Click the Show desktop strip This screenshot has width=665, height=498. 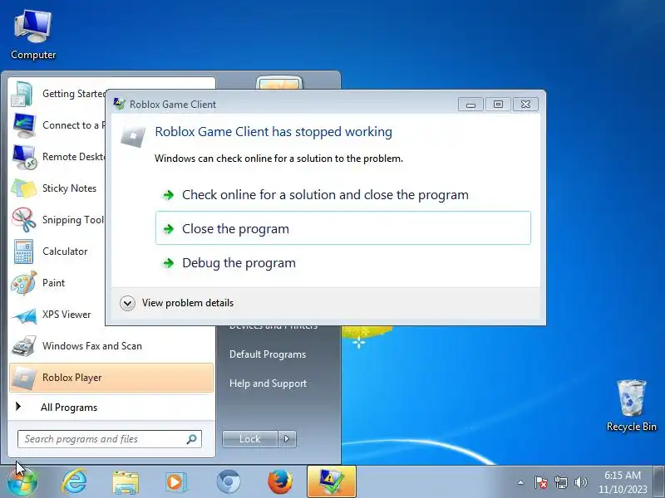[659, 482]
